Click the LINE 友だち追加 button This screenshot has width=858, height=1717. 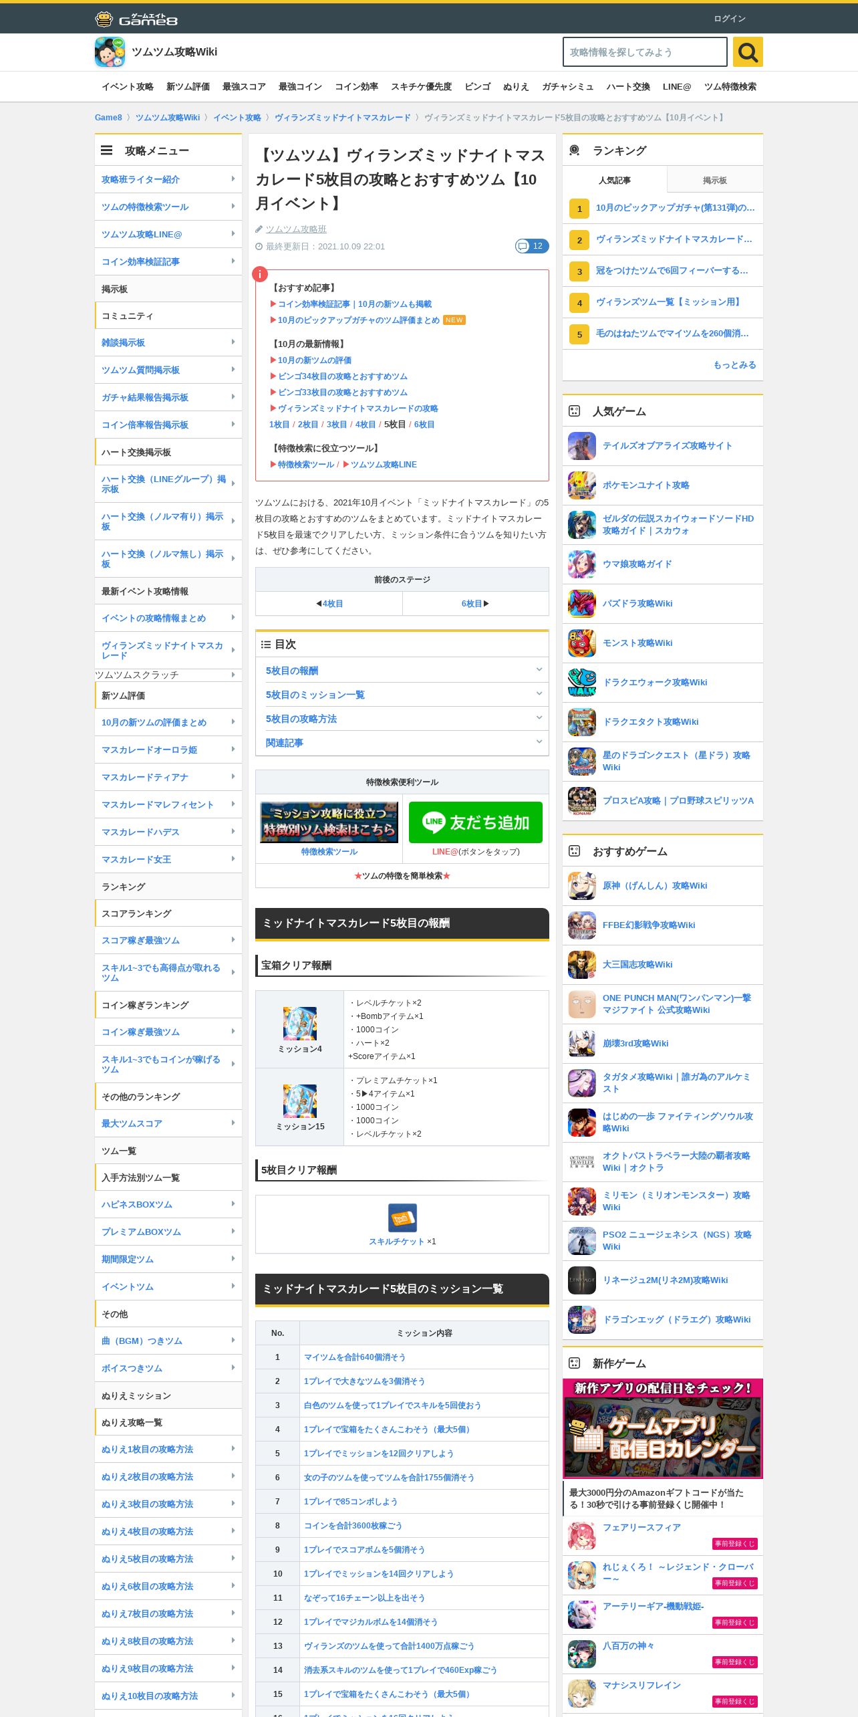click(x=476, y=822)
